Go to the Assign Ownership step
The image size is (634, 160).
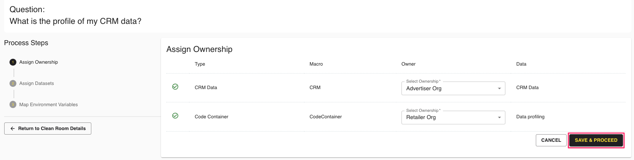38,62
